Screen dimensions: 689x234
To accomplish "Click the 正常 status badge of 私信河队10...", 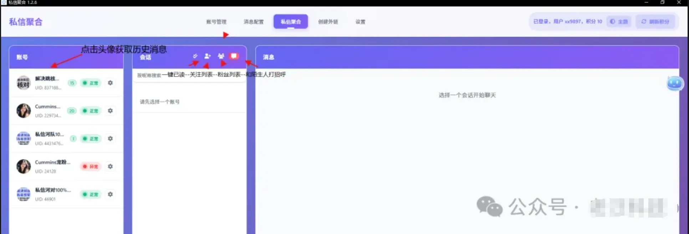I will tap(91, 139).
